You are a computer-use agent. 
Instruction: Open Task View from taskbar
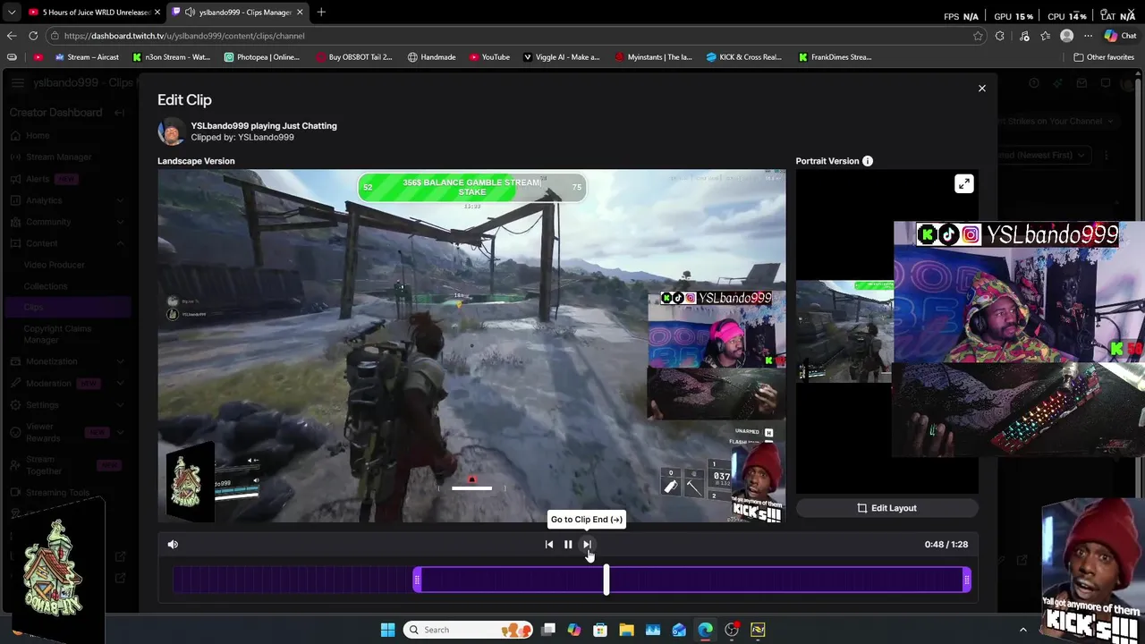click(x=548, y=630)
